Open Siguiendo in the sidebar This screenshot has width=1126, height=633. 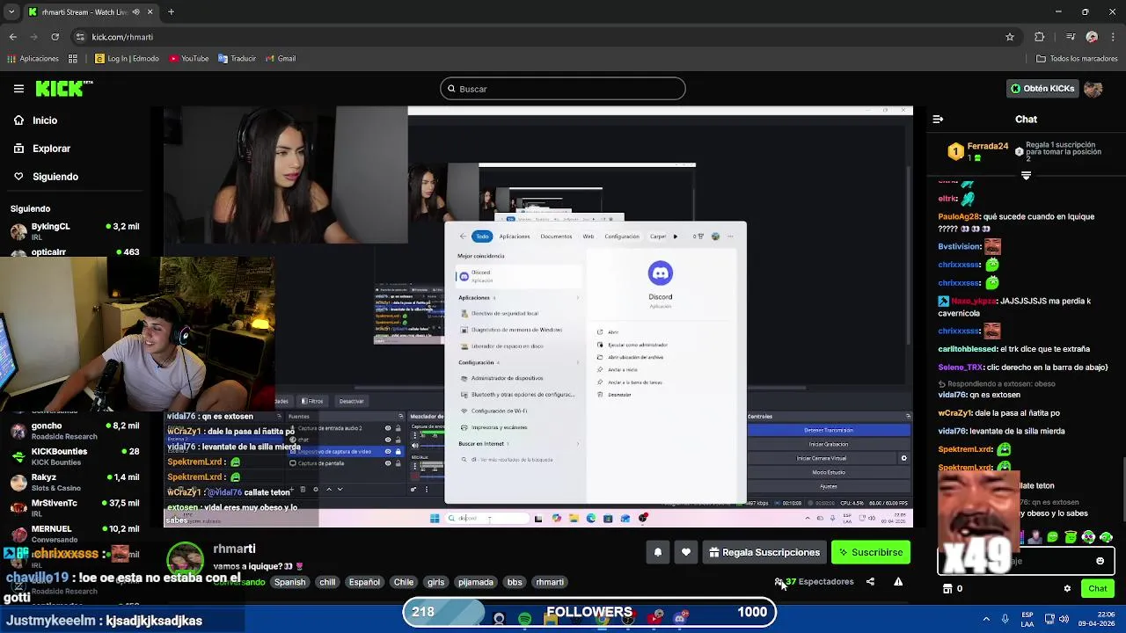(55, 177)
